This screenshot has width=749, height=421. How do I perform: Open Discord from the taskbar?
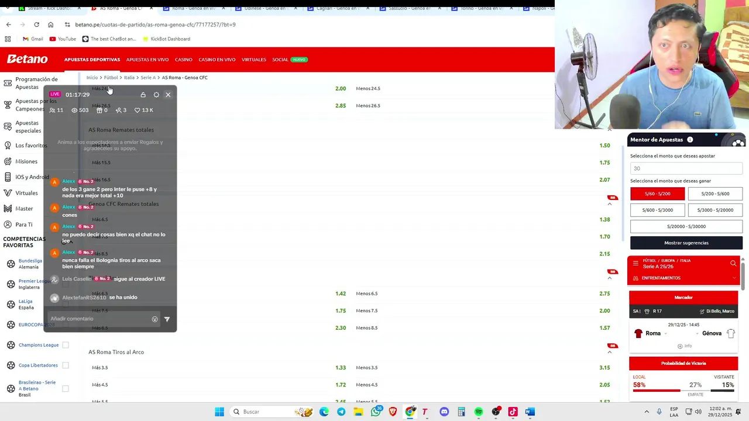(x=444, y=412)
